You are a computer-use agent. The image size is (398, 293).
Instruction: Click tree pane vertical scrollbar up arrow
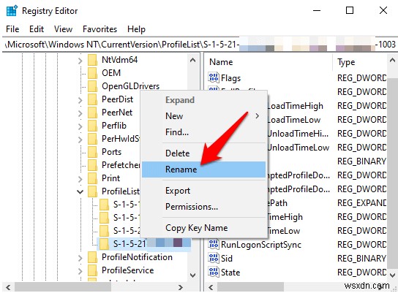point(193,61)
